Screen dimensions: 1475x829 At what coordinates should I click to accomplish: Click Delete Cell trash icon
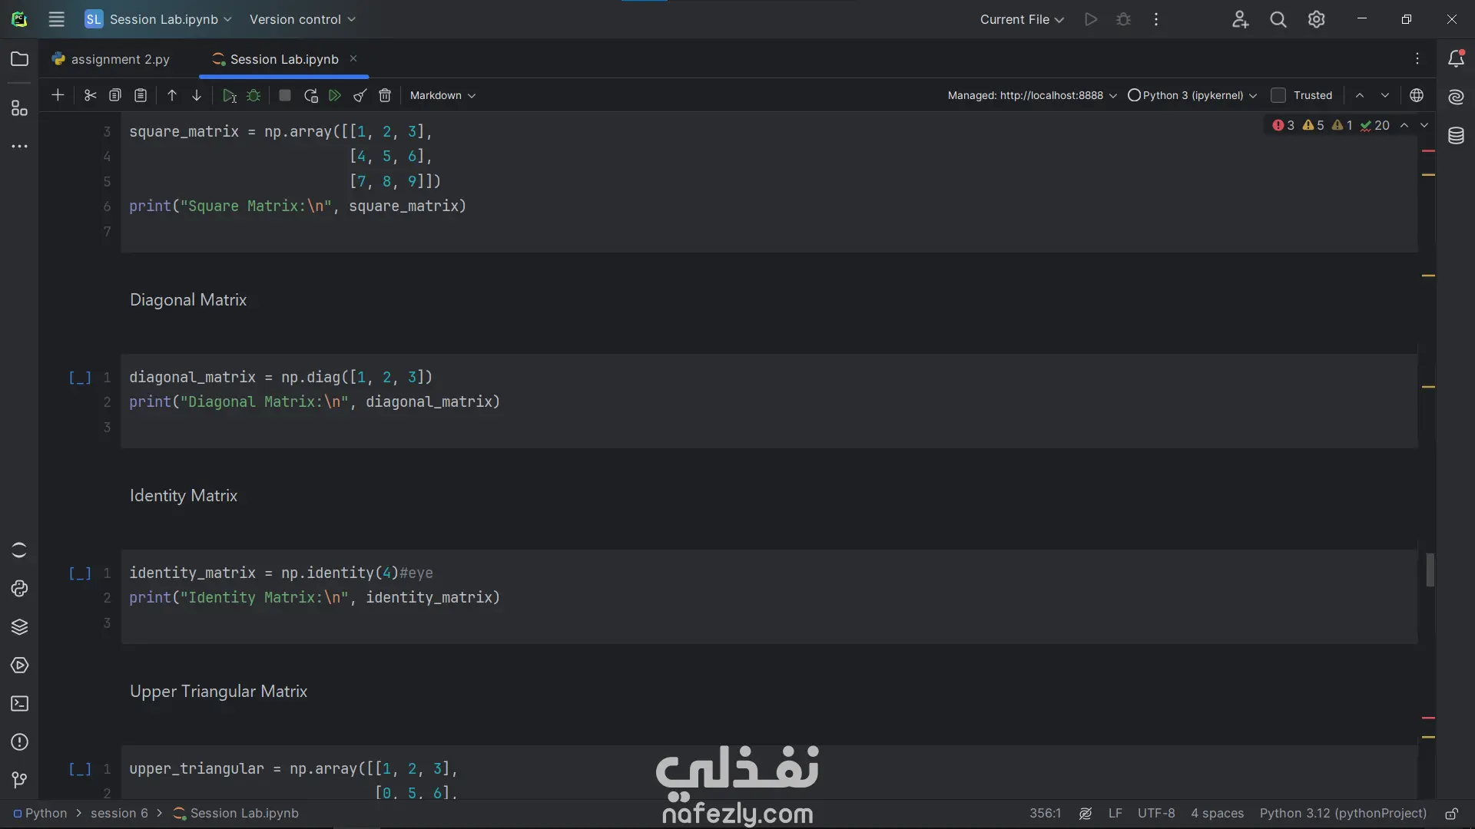pyautogui.click(x=385, y=96)
